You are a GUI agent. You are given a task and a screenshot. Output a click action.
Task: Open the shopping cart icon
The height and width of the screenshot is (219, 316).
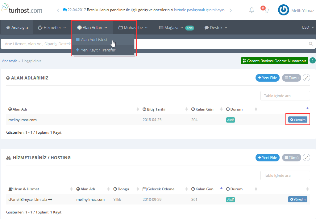pos(266,10)
